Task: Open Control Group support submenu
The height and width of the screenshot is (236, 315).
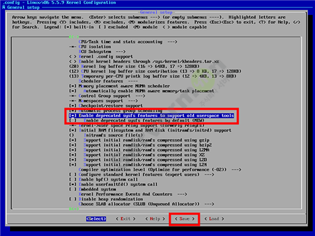Action: point(107,96)
